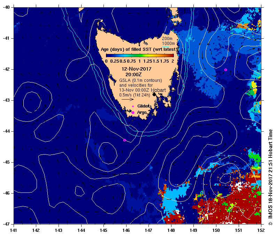Click latitude axis label '-40'
The image size is (276, 236).
[x=6, y=7]
